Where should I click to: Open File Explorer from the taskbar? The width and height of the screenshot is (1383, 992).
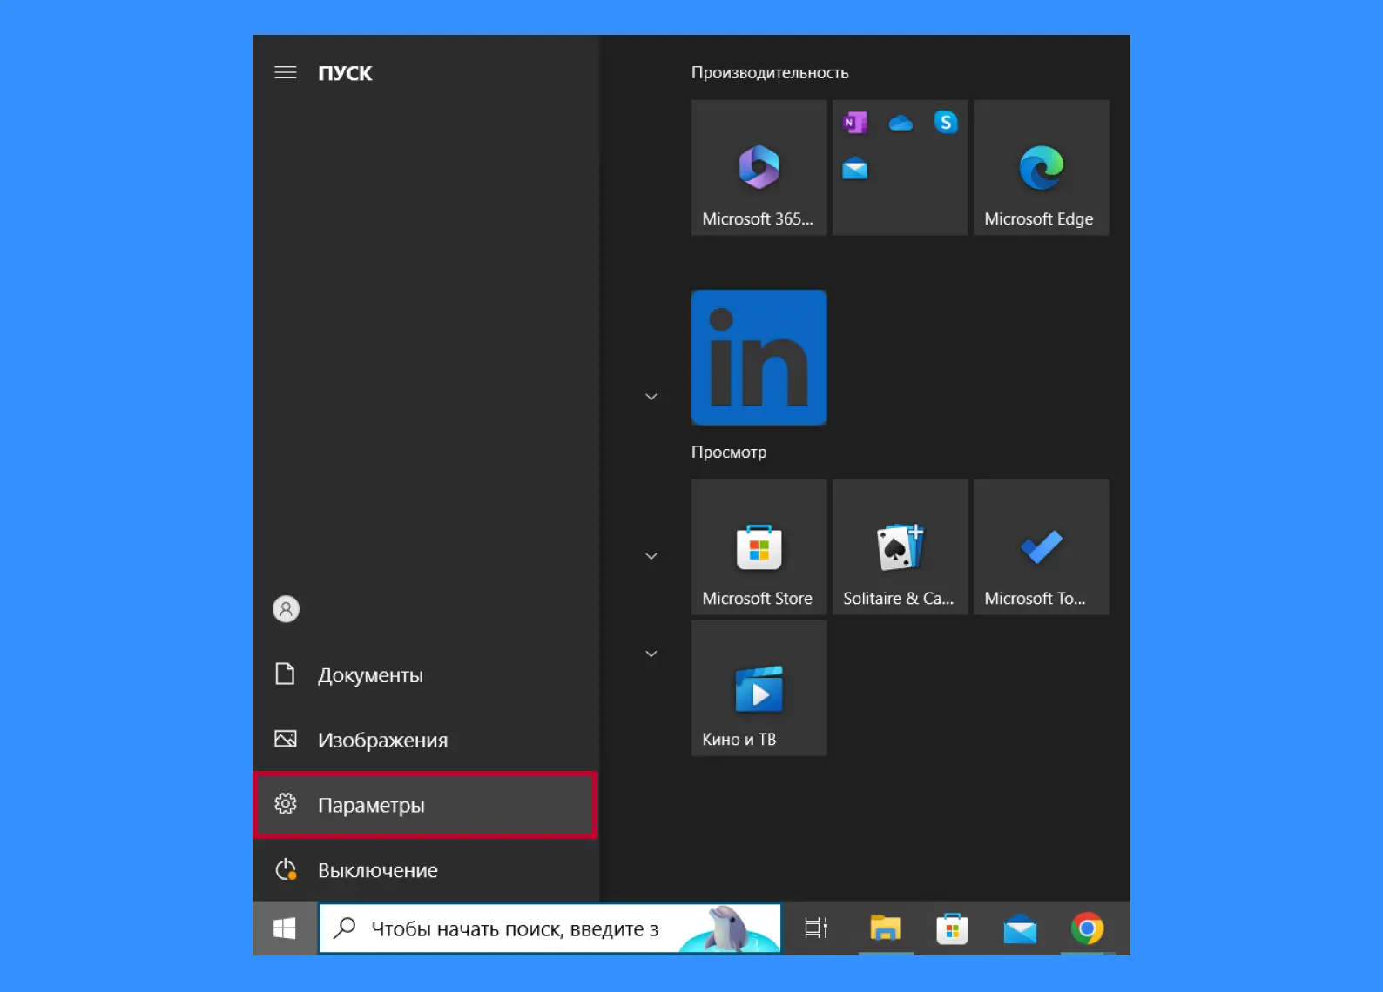886,928
